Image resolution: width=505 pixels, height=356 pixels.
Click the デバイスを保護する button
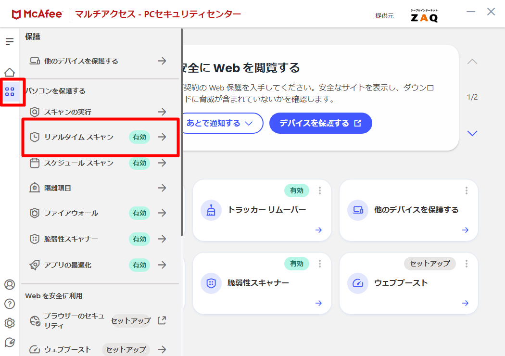(x=320, y=123)
